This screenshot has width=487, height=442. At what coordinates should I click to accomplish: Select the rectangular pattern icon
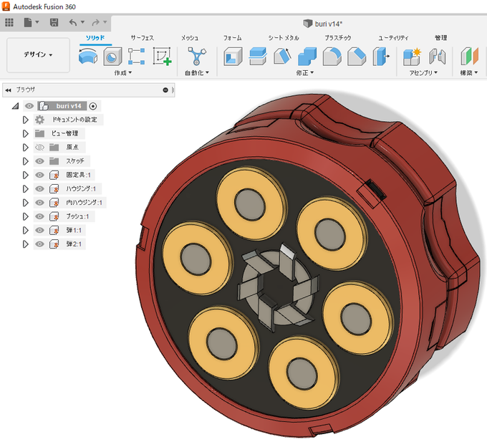137,56
